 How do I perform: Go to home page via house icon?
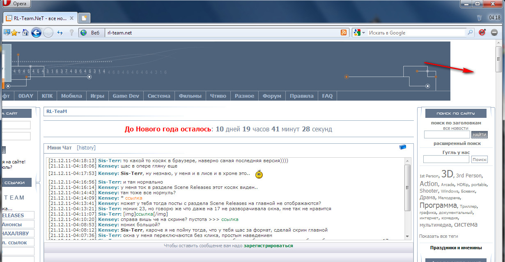(x=25, y=32)
